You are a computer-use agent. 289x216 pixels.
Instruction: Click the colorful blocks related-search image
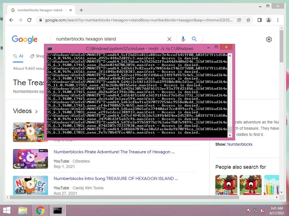(272, 185)
